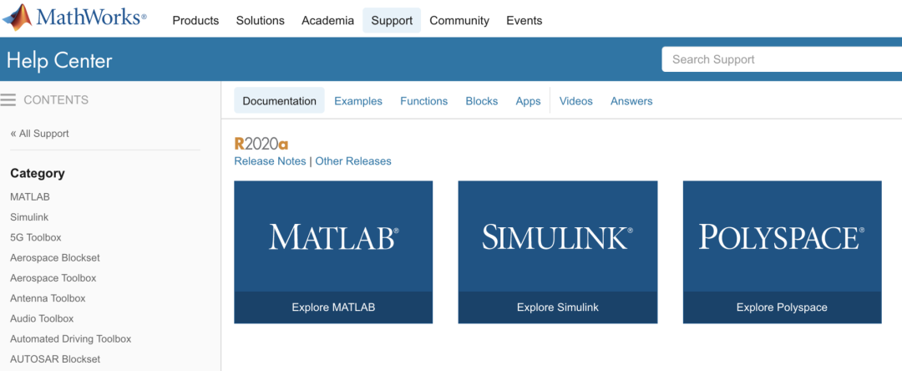The image size is (902, 371).
Task: Click the Explore Polyspace button
Action: [782, 307]
